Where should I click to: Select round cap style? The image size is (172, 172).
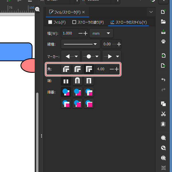77,81
